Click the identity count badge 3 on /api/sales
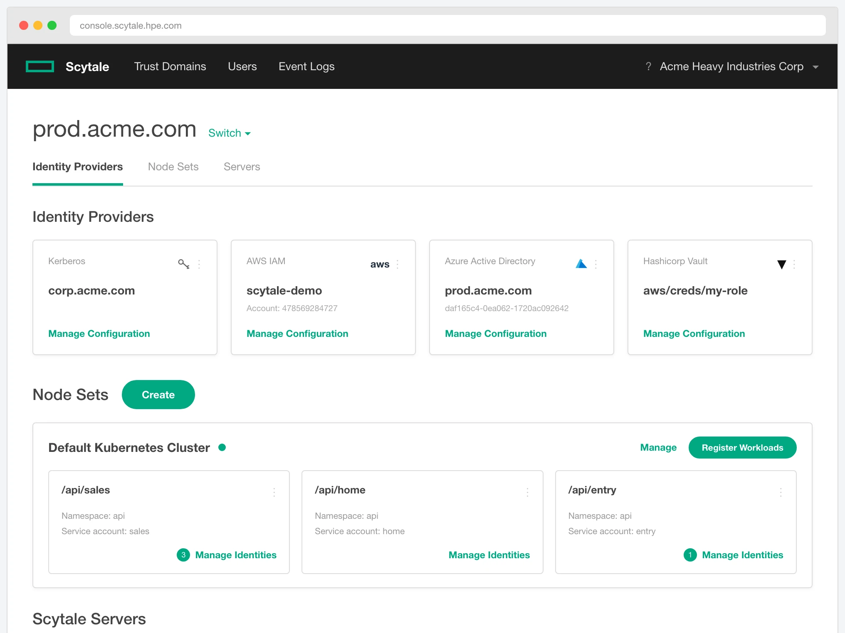 coord(183,555)
